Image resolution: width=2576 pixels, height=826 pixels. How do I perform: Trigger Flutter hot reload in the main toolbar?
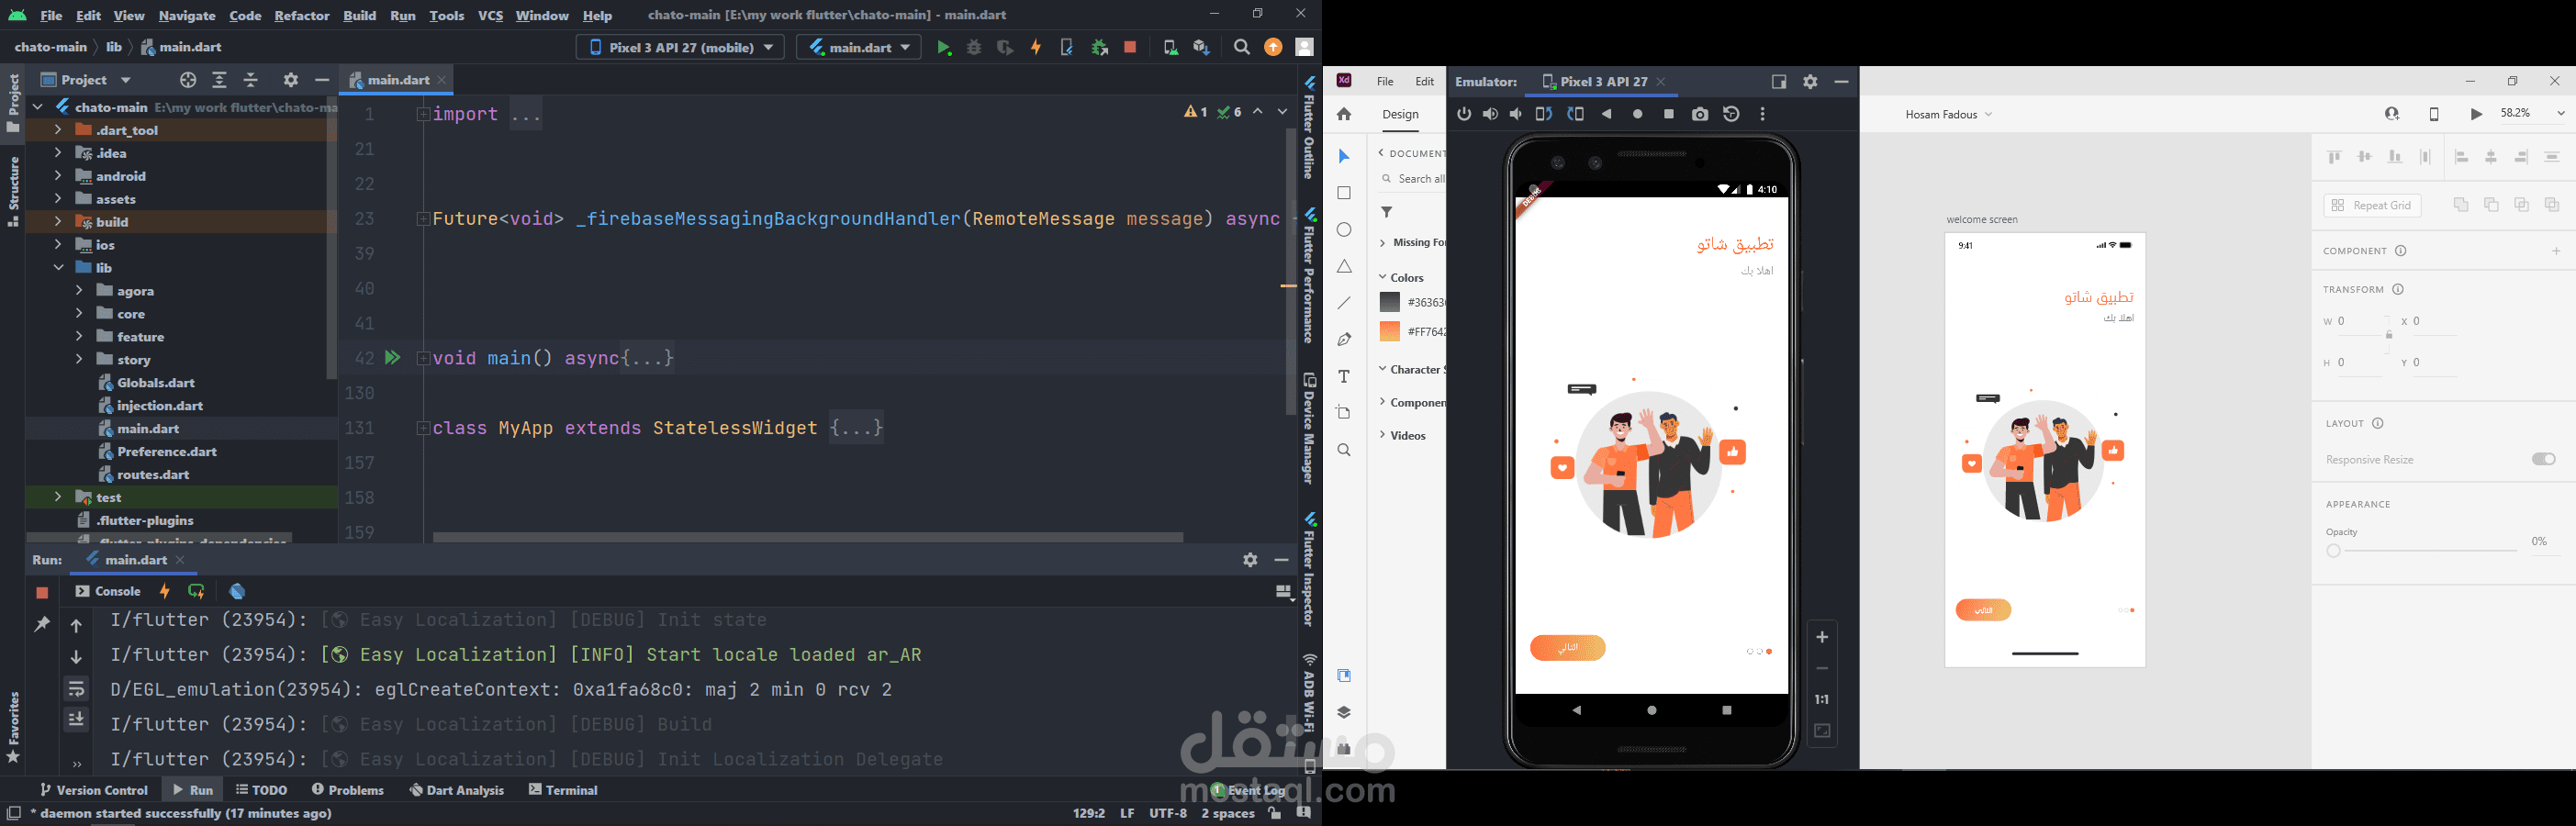(1036, 47)
